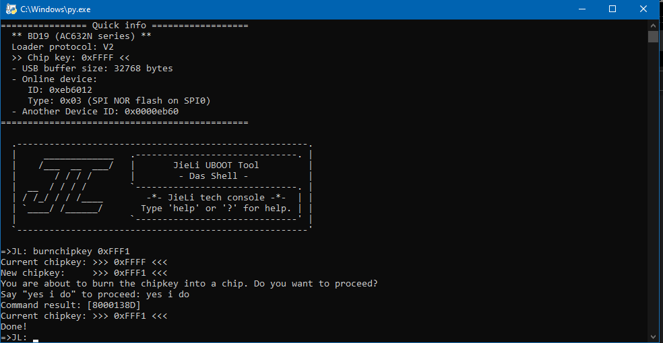
Task: Maximize the py.exe console window
Action: click(612, 9)
